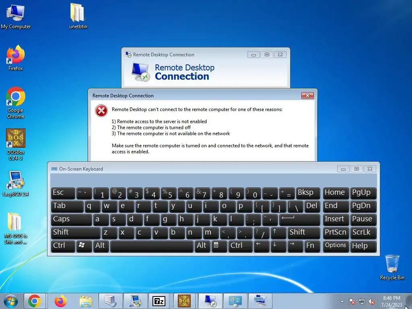Click the Del key
Image resolution: width=412 pixels, height=309 pixels.
click(x=312, y=206)
